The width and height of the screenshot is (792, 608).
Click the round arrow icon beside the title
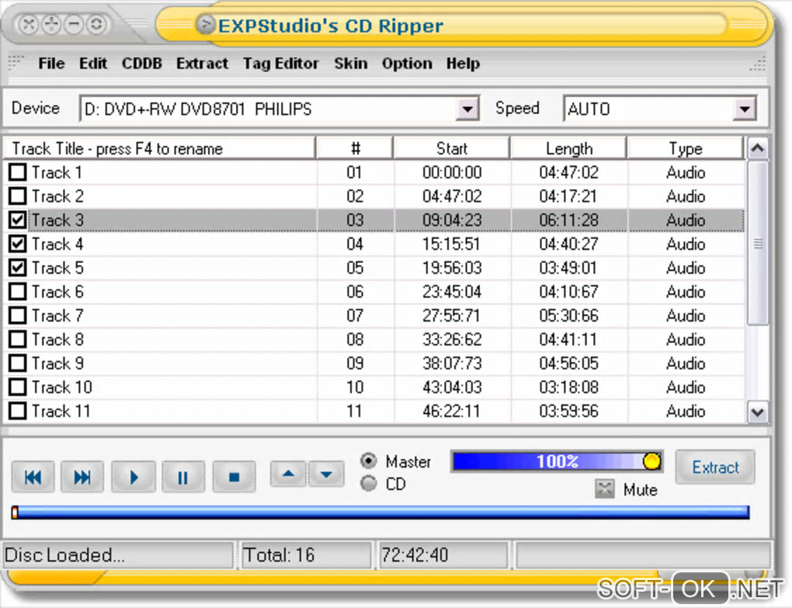(206, 24)
